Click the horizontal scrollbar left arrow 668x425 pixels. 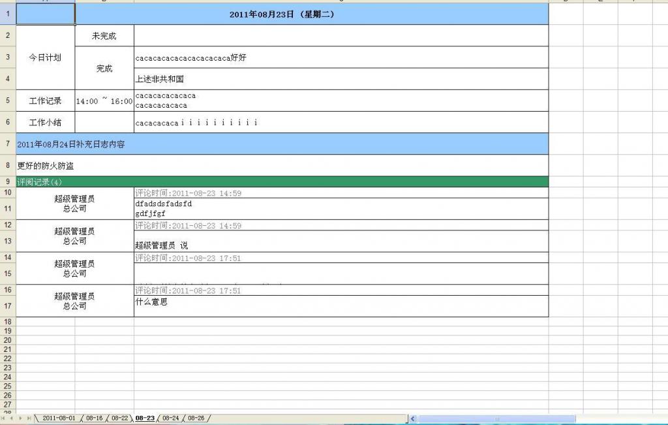[x=412, y=418]
